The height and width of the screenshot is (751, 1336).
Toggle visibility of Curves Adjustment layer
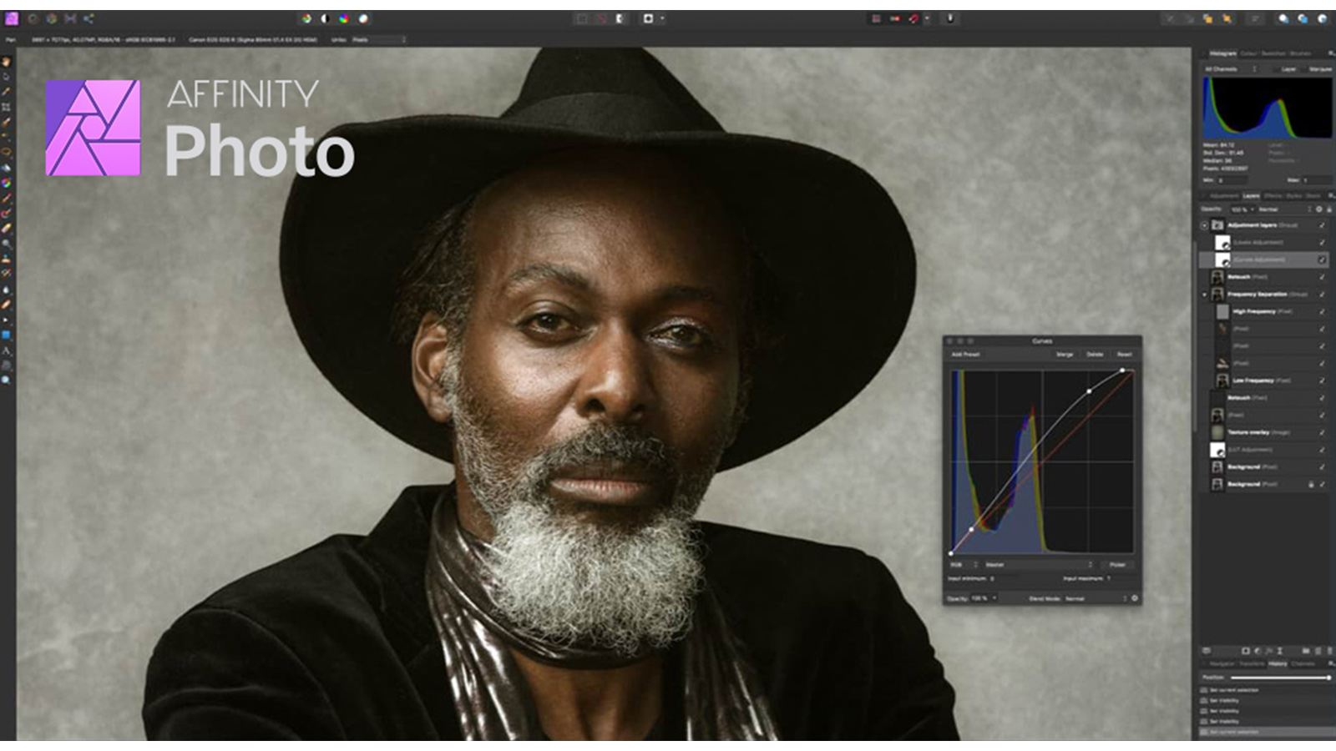click(1322, 260)
